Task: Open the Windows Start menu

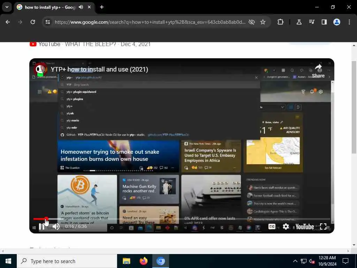Action: click(8, 261)
